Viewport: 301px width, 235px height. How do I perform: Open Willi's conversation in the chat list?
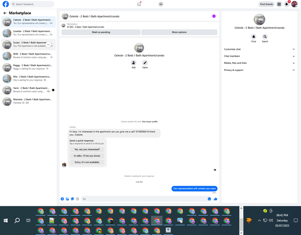(x=28, y=56)
